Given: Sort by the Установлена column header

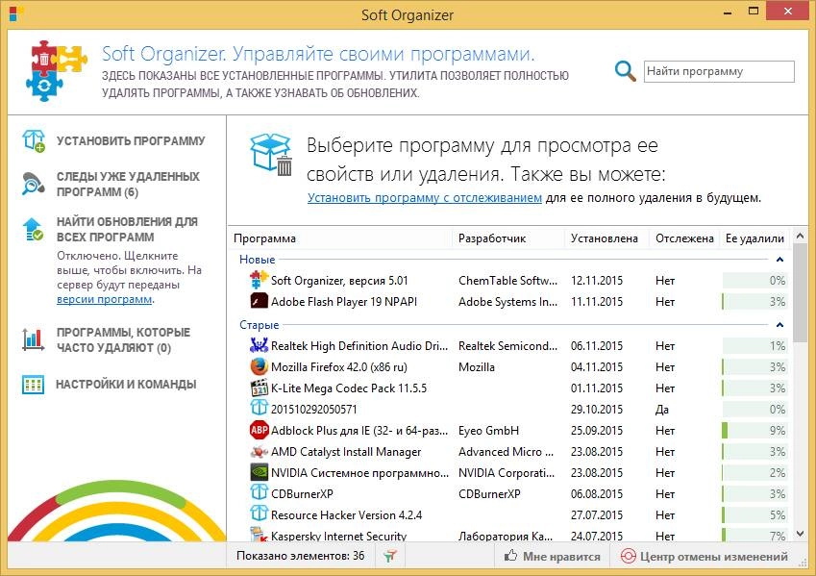Looking at the screenshot, I should pyautogui.click(x=606, y=238).
